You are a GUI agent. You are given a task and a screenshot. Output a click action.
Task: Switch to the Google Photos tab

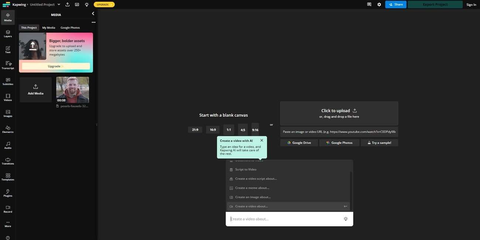coord(70,28)
